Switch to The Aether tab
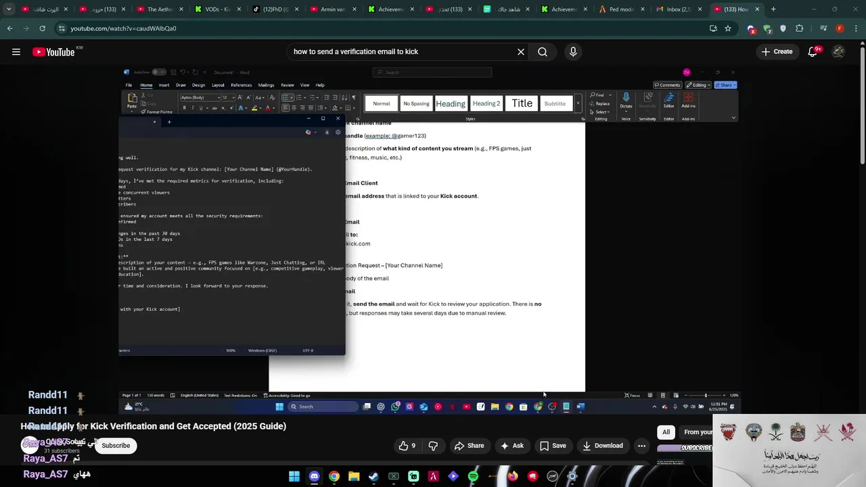 [x=160, y=9]
